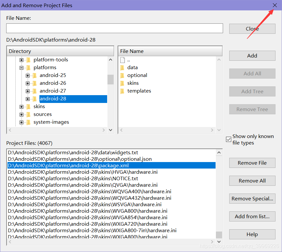282x252 pixels.
Task: Click the File Name column header
Action: click(170, 51)
